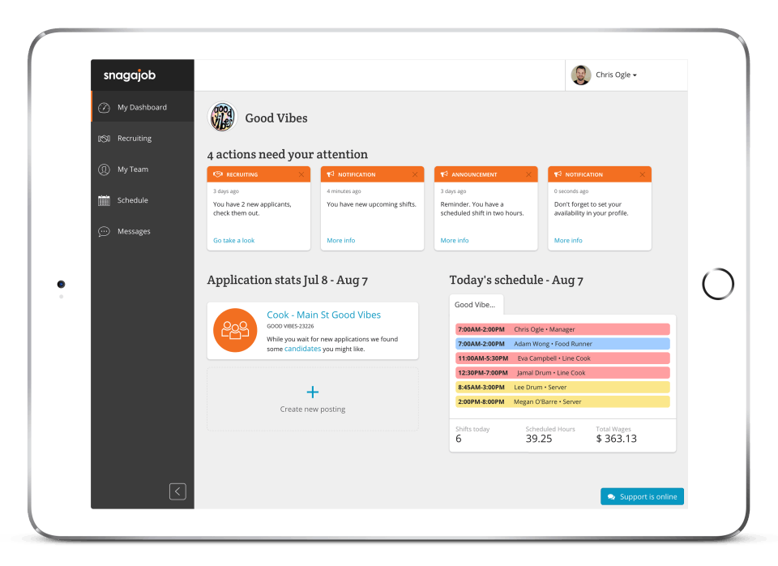The height and width of the screenshot is (566, 778).
Task: Collapse the sidebar with the arrow button
Action: 177,491
